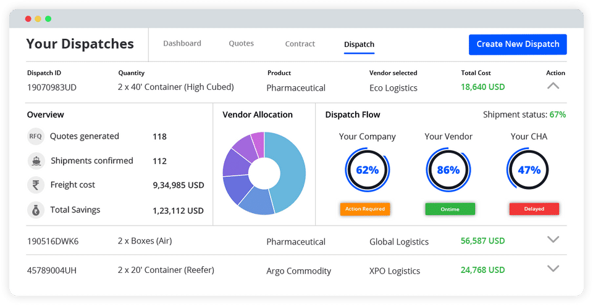Click the white center of the Vendor Allocation donut
Screen dimensions: 593x305
[264, 173]
